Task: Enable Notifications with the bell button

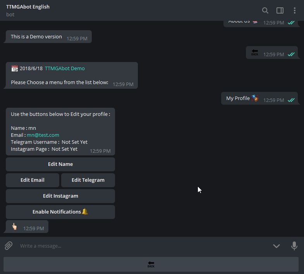Action: [60, 212]
